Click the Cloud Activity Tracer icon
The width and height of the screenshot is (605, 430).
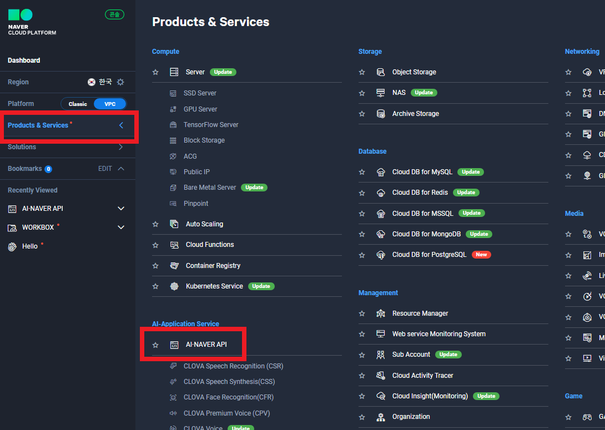(x=380, y=376)
